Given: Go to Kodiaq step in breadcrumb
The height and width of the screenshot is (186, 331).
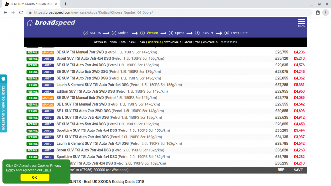Looking at the screenshot, I should (120, 33).
